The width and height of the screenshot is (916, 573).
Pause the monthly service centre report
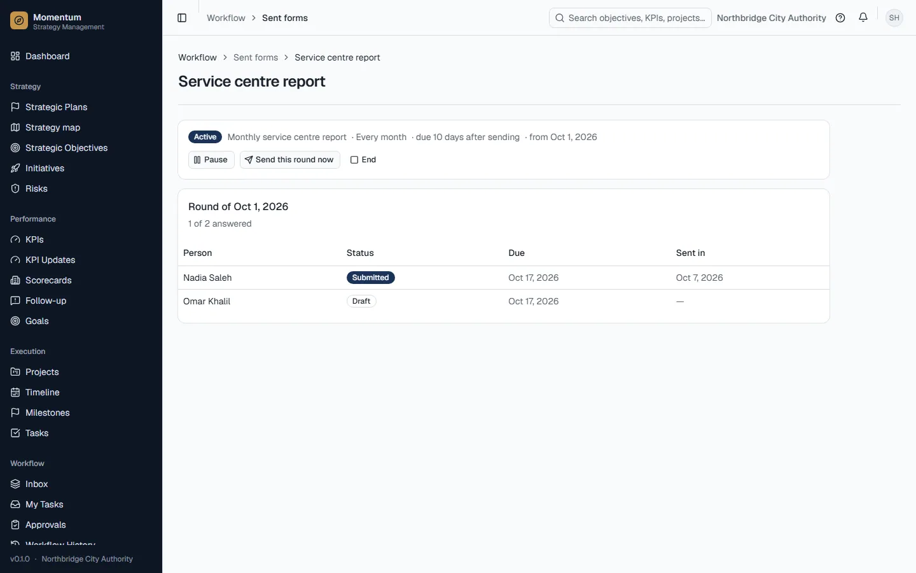point(211,160)
